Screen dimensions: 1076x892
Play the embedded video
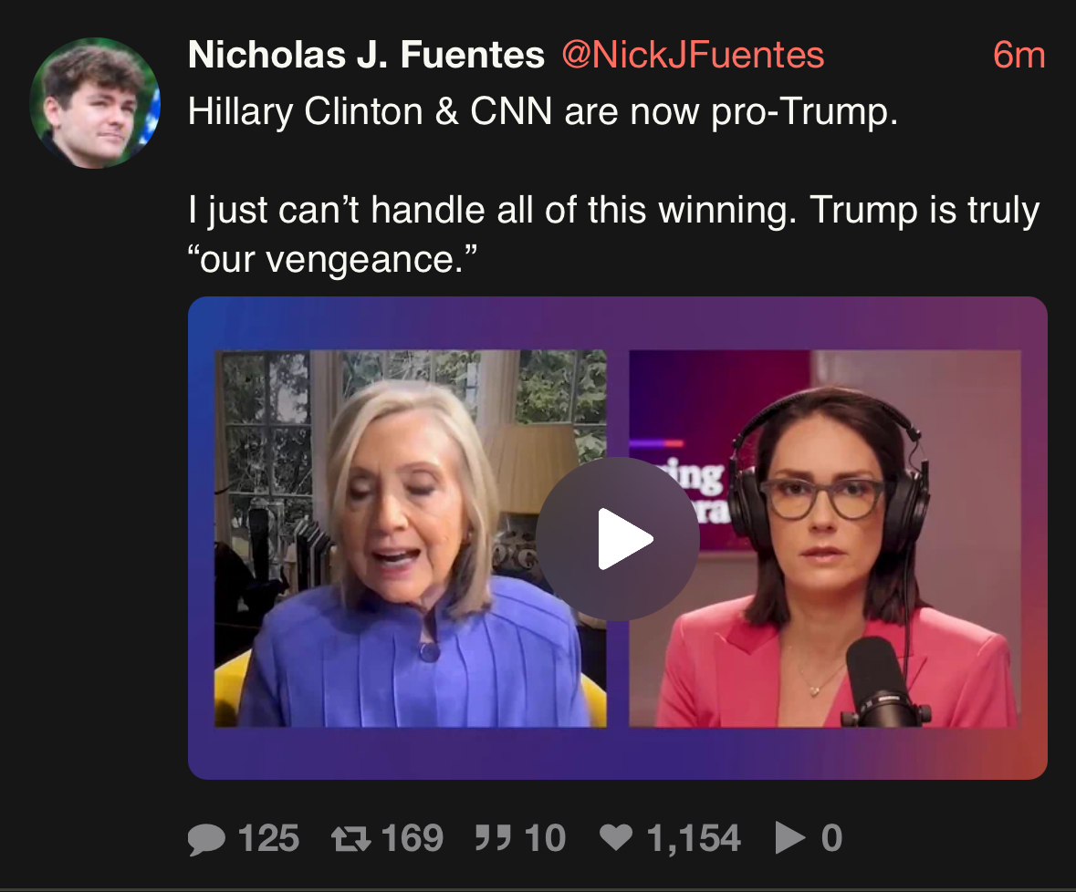[x=618, y=539]
